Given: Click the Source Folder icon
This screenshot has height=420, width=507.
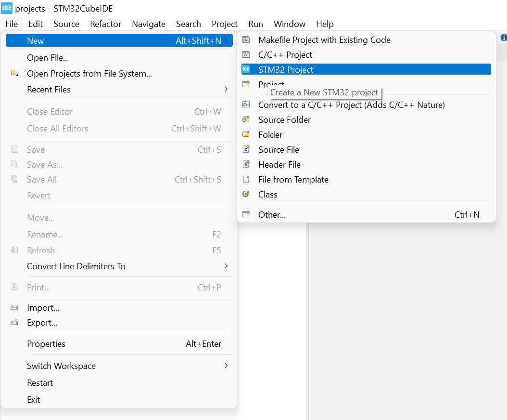Looking at the screenshot, I should pos(246,119).
